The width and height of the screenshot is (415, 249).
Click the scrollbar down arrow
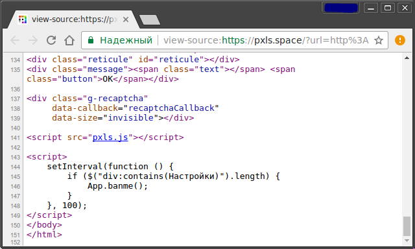[x=407, y=241]
